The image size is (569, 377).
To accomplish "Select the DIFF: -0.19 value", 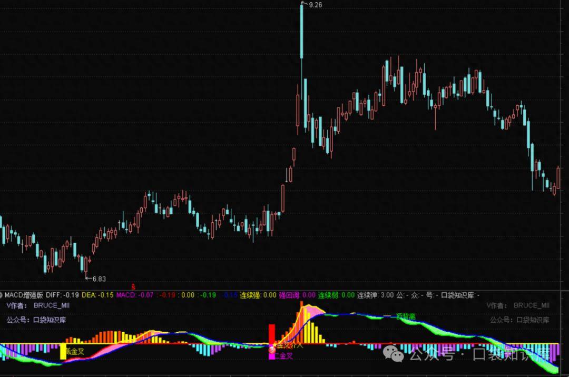I will click(x=62, y=295).
